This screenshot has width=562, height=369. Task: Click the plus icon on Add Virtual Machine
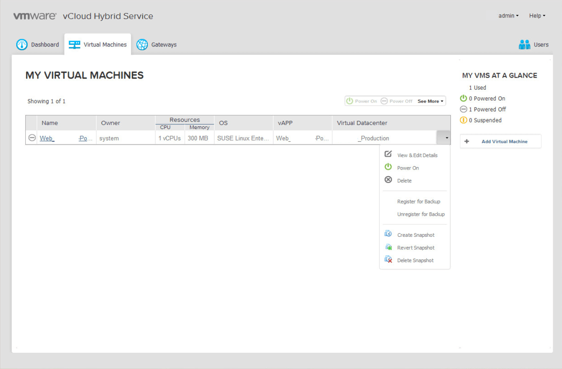(467, 141)
